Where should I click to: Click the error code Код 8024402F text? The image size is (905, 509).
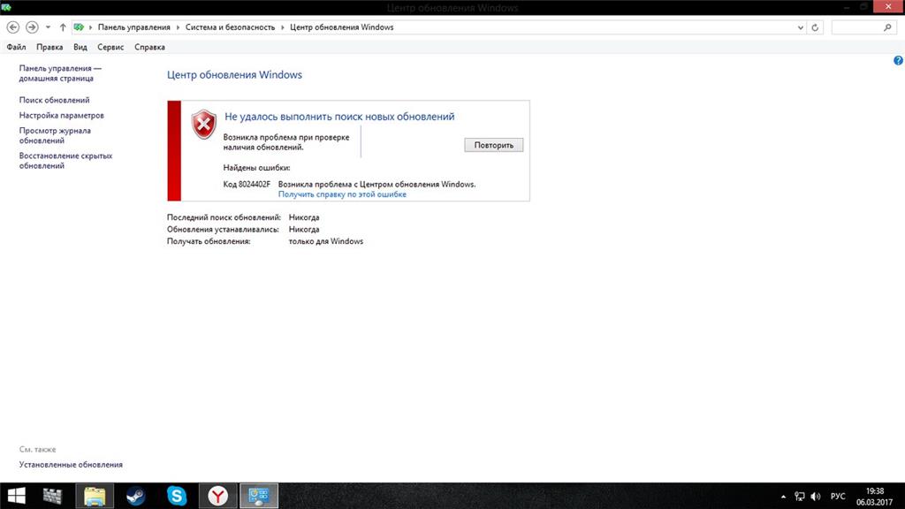[x=247, y=184]
